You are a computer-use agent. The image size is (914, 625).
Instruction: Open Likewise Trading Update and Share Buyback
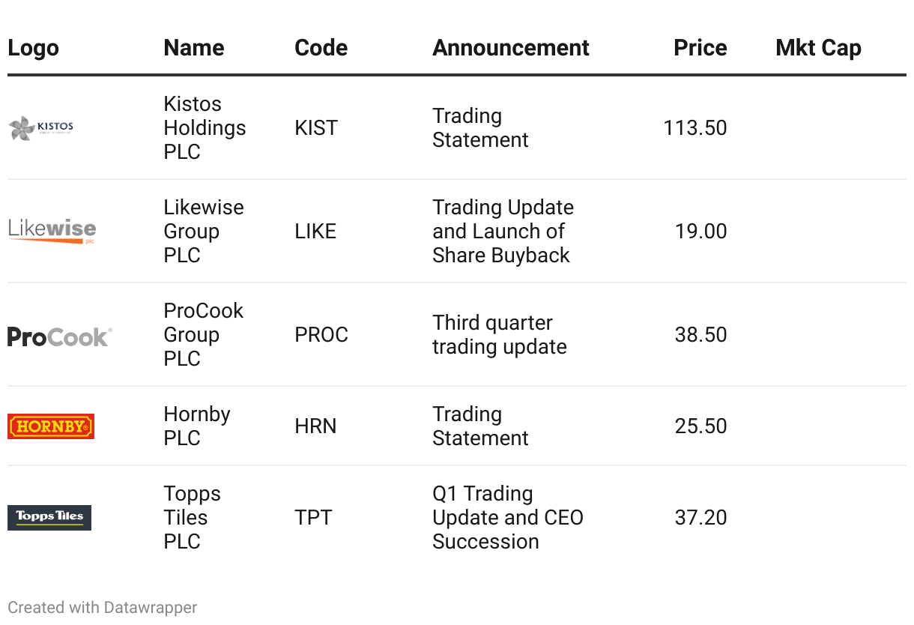(x=503, y=231)
